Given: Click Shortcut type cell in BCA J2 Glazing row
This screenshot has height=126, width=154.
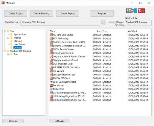Looking at the screenshot, I should point(107,39).
